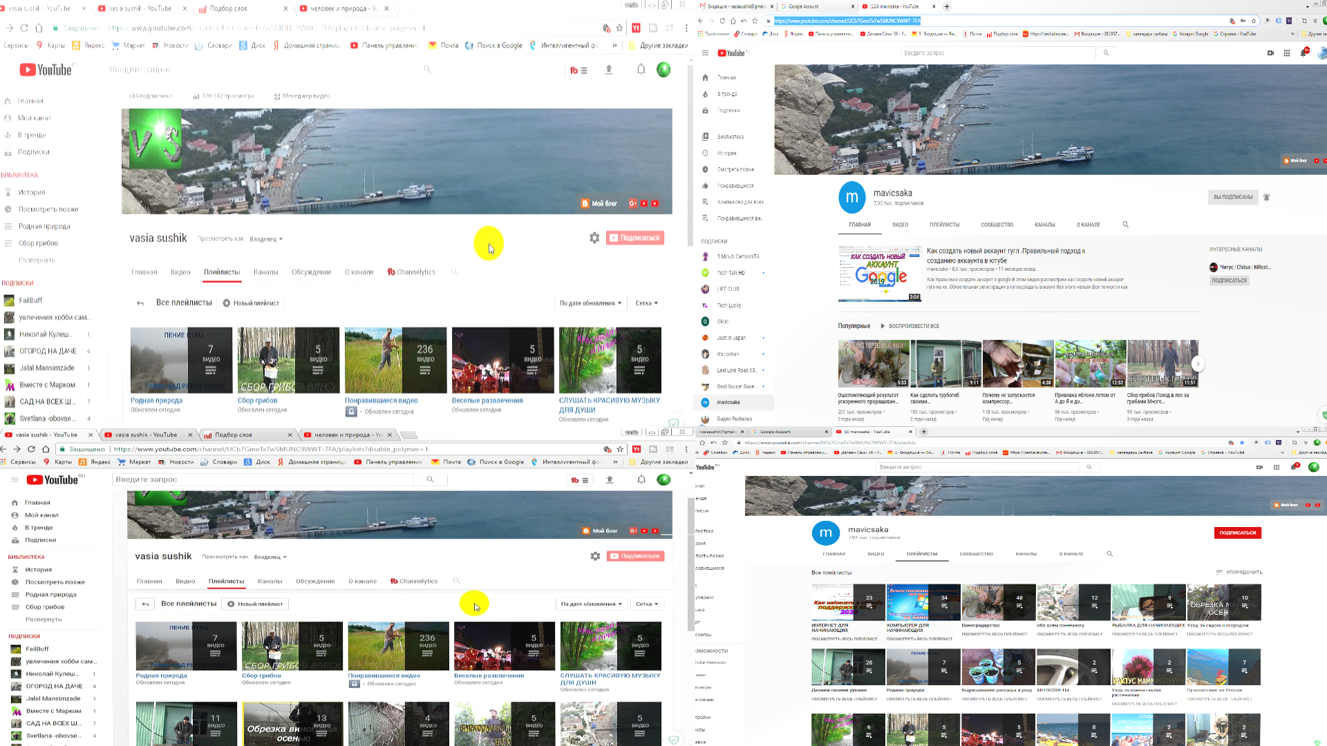Open notifications bell with badge in top-right window

tap(1304, 52)
